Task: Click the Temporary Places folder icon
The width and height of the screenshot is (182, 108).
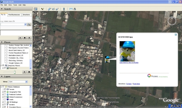Action: 6,65
